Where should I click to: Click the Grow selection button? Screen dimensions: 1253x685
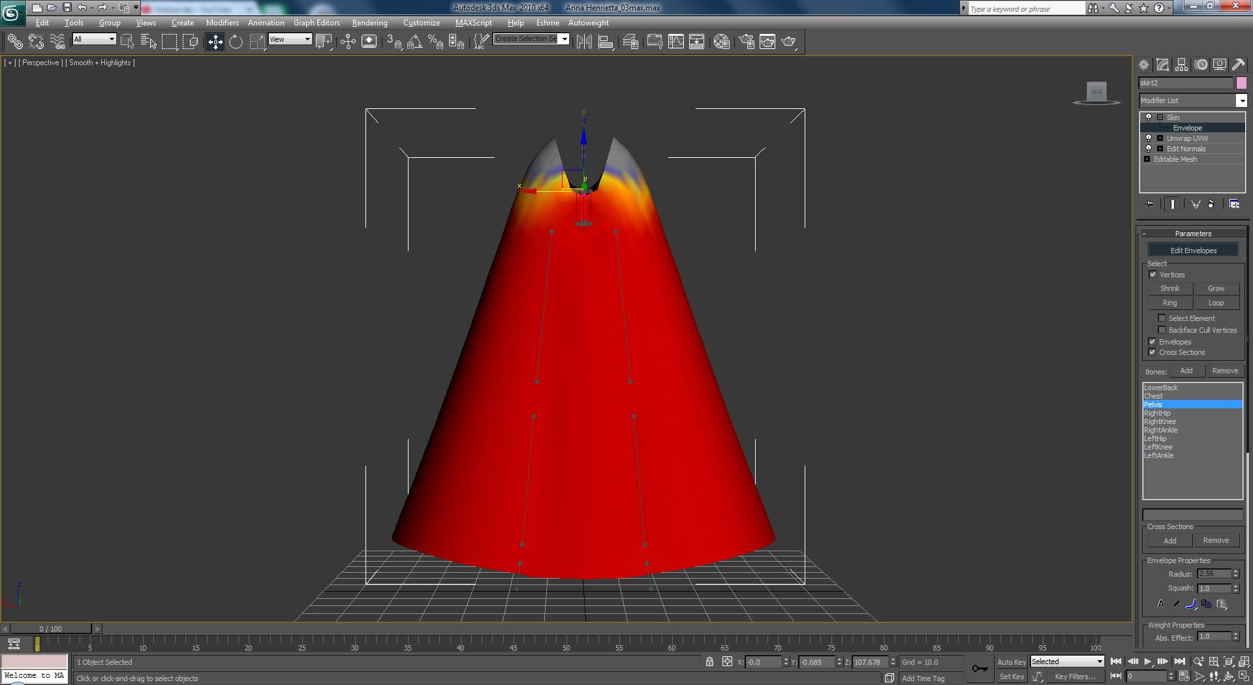[x=1216, y=288]
